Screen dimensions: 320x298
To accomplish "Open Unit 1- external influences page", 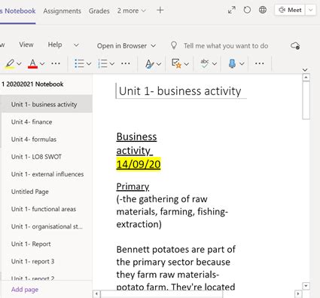I will (47, 174).
